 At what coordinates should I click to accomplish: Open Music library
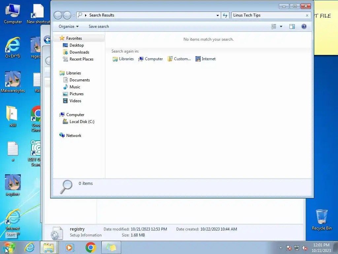[x=75, y=87]
